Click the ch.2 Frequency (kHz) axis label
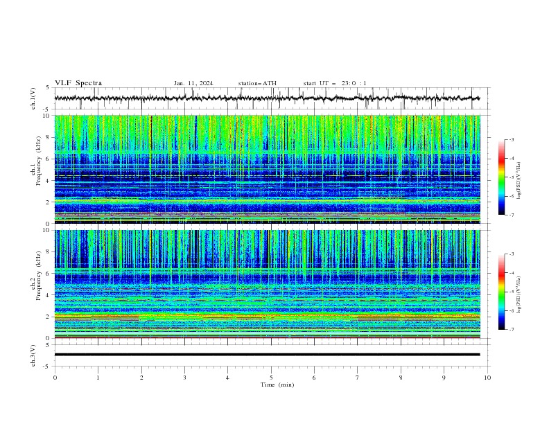 [39, 275]
